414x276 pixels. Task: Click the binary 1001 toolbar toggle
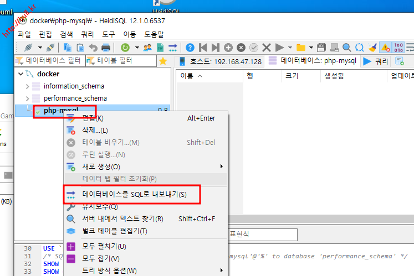[x=398, y=48]
